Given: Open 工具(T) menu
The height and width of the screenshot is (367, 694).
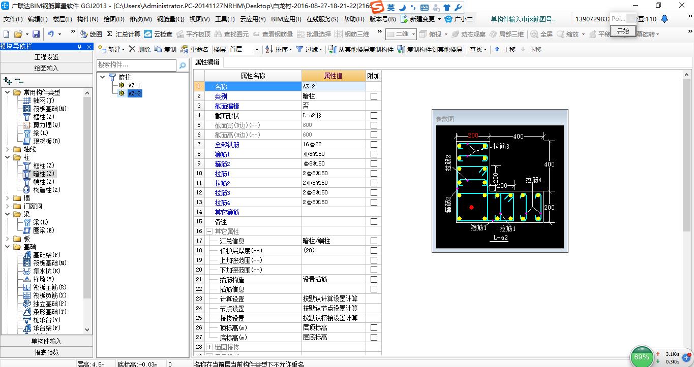Looking at the screenshot, I should tap(225, 19).
